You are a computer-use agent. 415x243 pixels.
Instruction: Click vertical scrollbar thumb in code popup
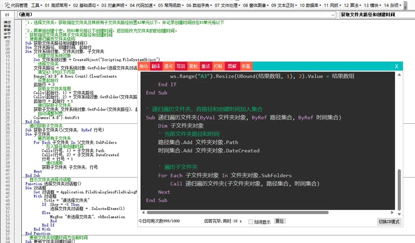(399, 190)
